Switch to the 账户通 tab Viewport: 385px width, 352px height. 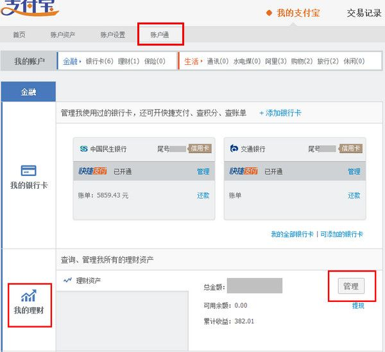[160, 35]
